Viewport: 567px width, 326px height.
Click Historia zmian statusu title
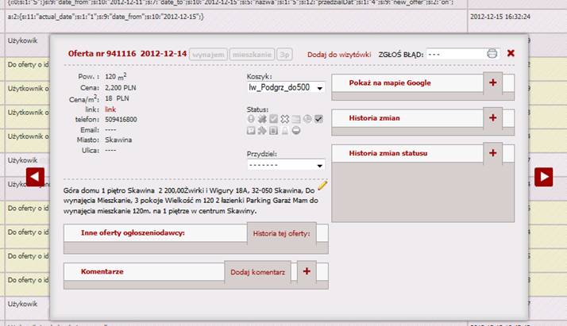tap(388, 153)
